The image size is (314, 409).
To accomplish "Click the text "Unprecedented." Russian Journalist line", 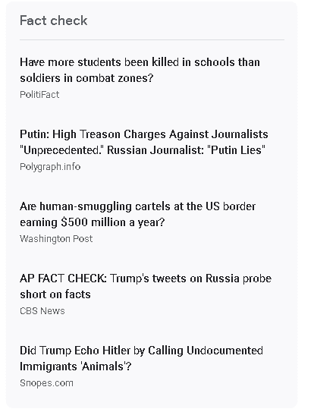I will 143,150.
